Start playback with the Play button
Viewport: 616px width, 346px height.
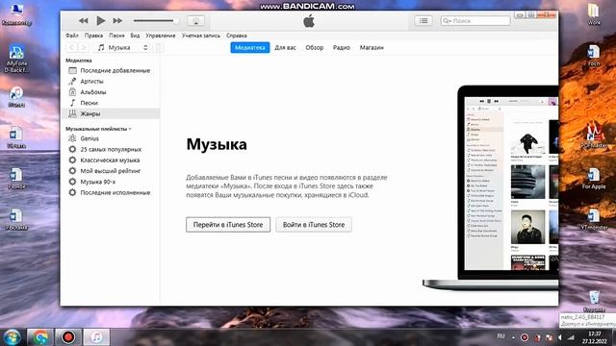(x=100, y=21)
